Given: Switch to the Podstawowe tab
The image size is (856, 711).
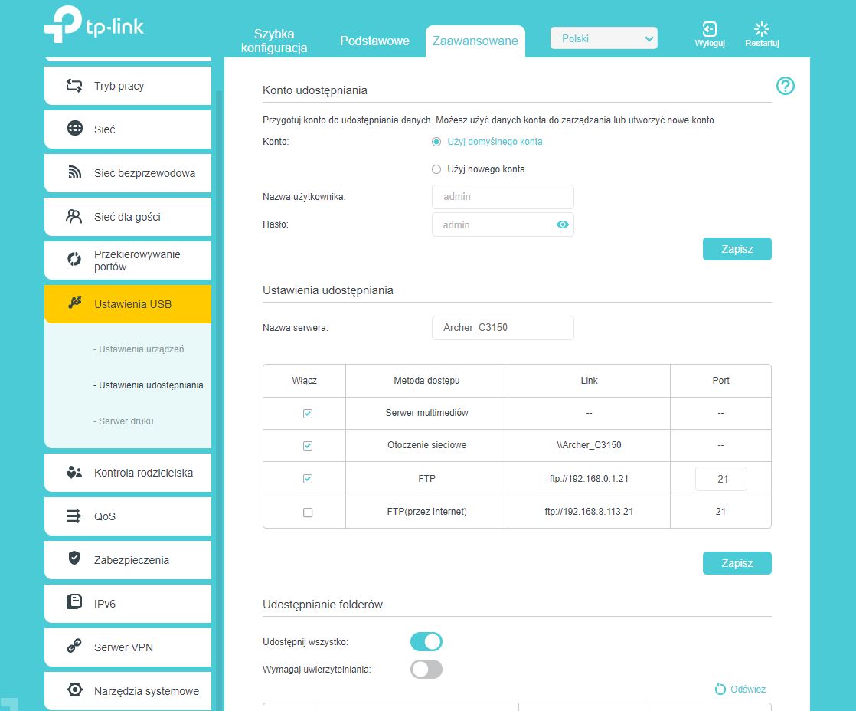Looking at the screenshot, I should tap(374, 41).
